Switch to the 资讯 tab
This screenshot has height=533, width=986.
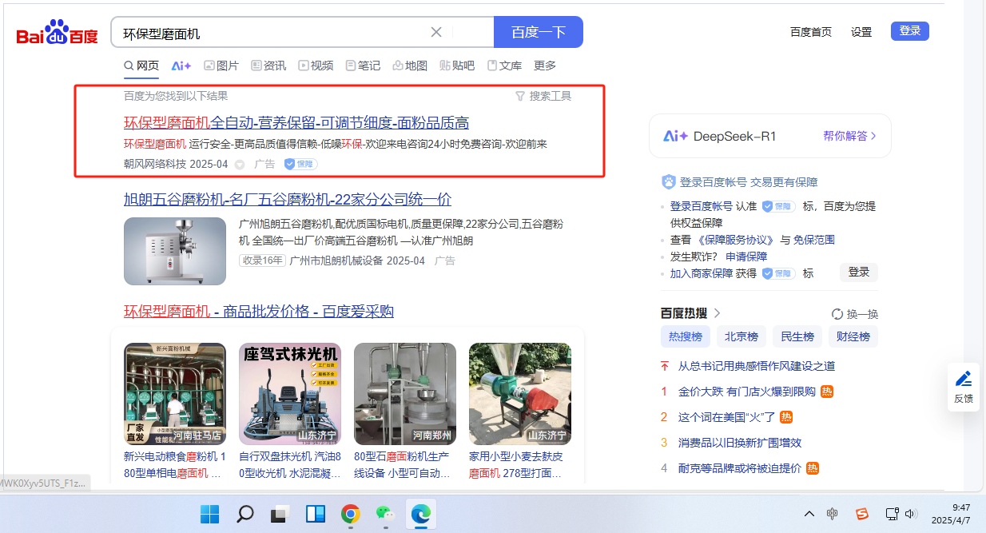coord(268,66)
